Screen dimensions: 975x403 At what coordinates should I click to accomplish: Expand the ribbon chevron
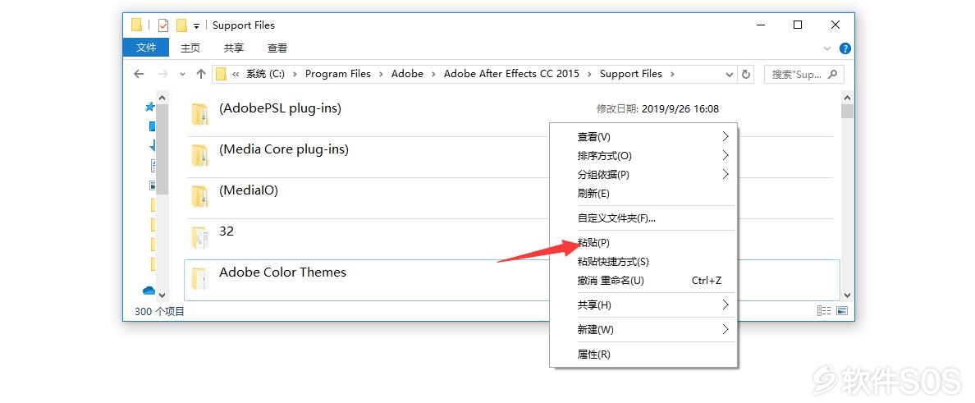click(827, 48)
